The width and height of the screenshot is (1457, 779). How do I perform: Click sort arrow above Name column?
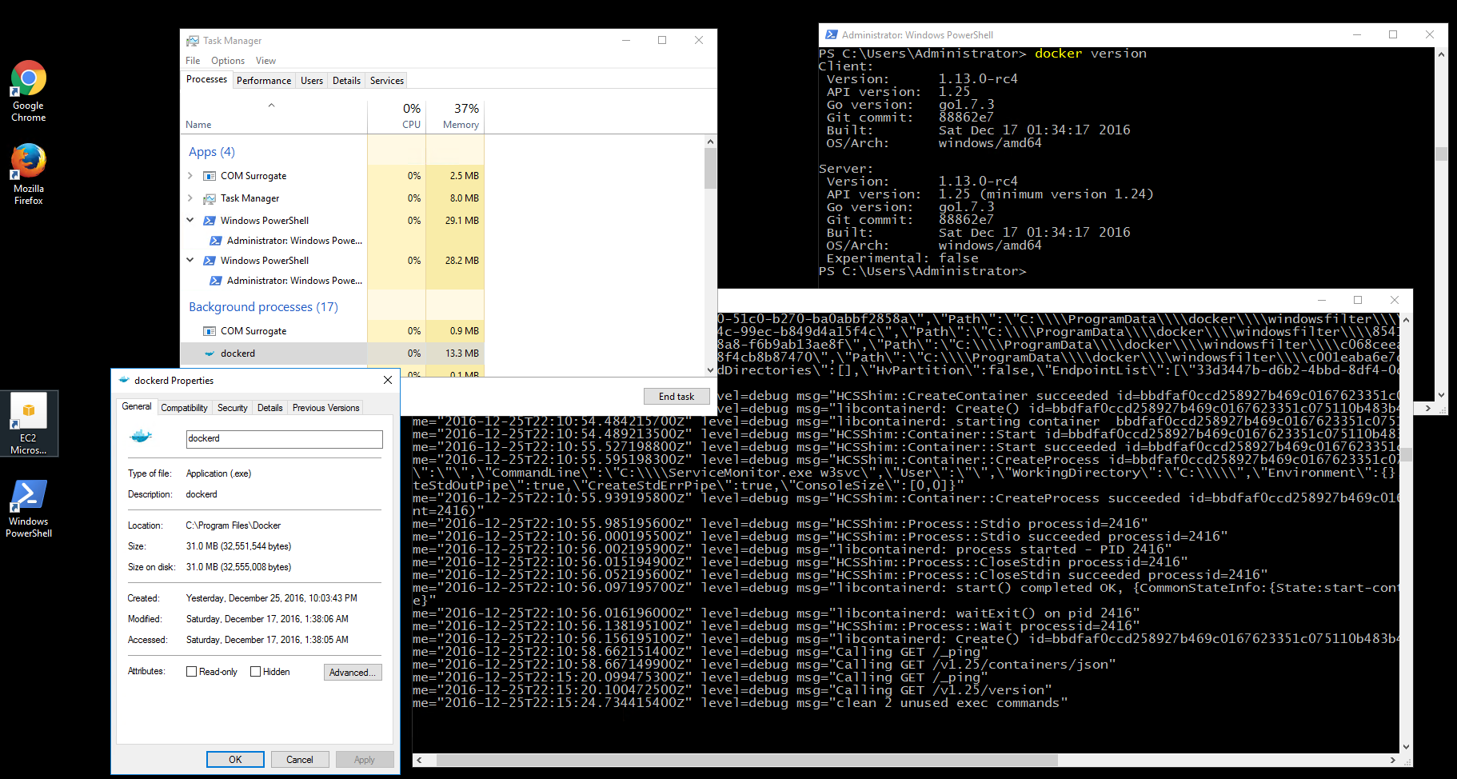[271, 105]
